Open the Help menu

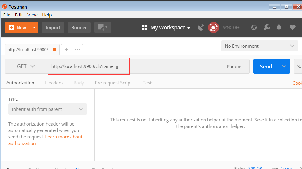[x=47, y=15]
